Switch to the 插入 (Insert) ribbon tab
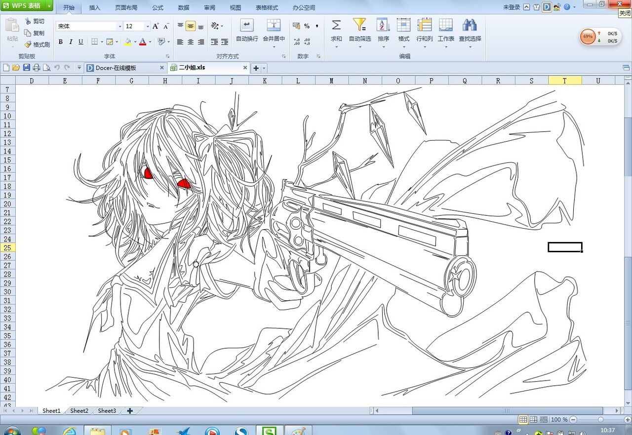 (95, 8)
